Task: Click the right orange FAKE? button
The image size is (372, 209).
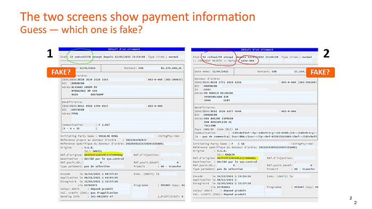Action: 320,72
